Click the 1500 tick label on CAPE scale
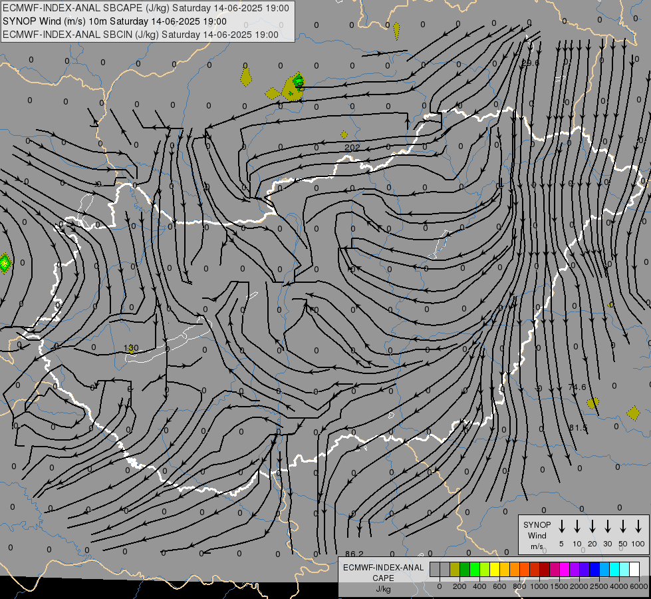Viewport: 651px width, 599px height. tap(559, 586)
